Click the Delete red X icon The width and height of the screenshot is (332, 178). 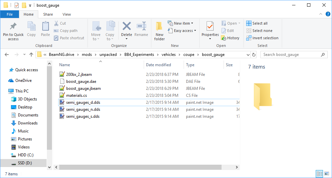click(x=127, y=26)
